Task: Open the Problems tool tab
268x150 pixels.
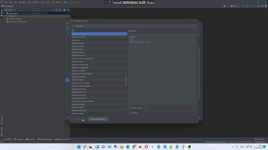Action: tap(18, 139)
